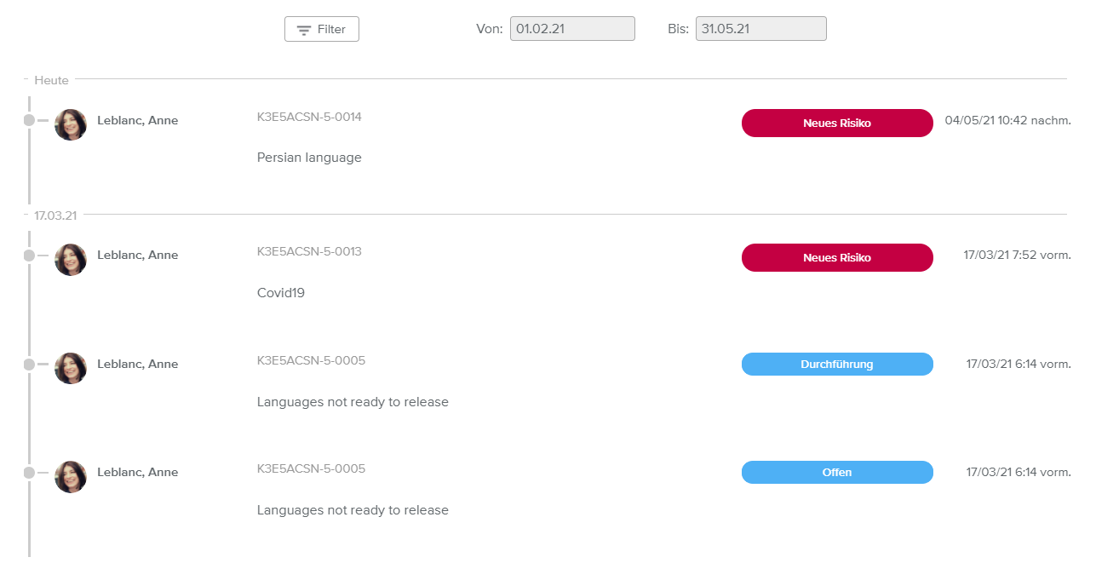Click the timeline dot next to the Offen entry
The width and height of the screenshot is (1096, 563).
(x=29, y=473)
